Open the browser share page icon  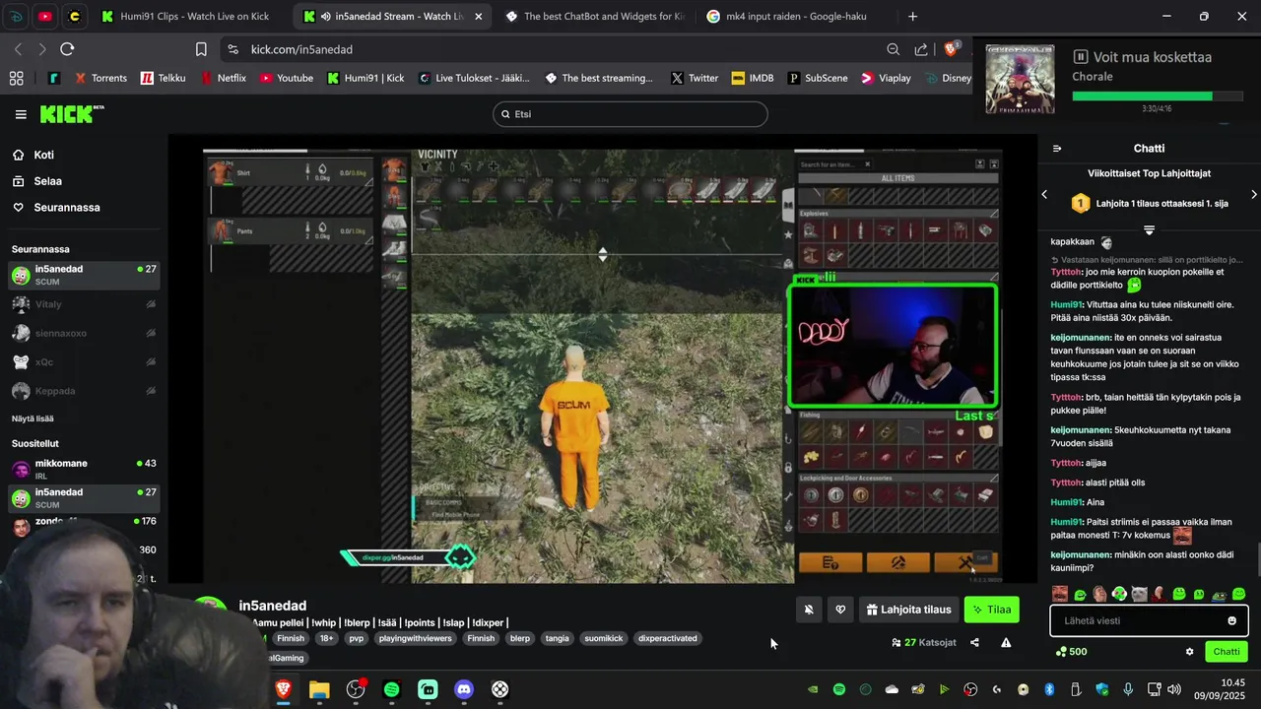(920, 49)
